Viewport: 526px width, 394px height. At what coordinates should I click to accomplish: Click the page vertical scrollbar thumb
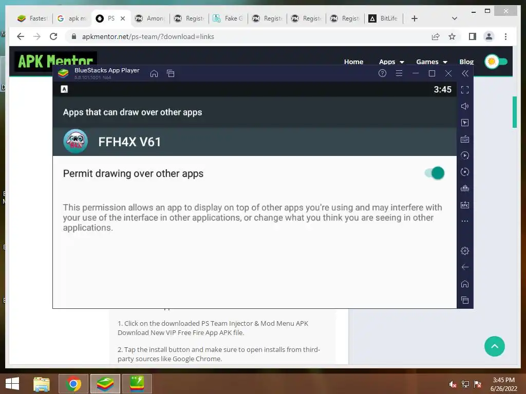point(514,112)
